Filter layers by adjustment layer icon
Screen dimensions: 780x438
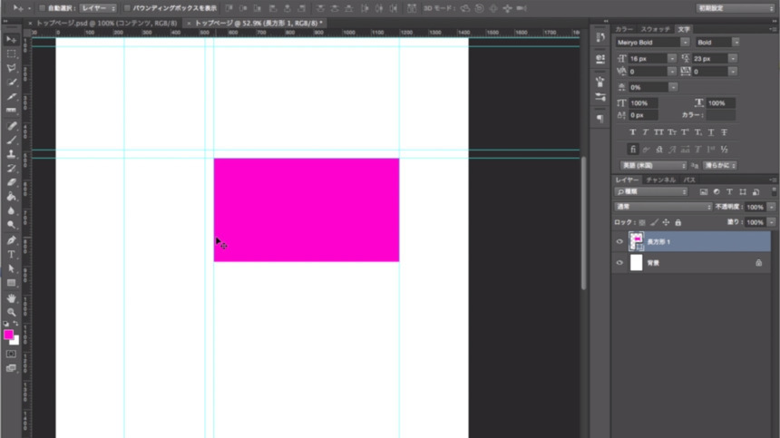pos(717,192)
